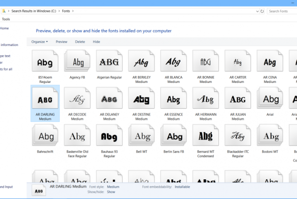Select the AR BONNIE Medium font icon
The height and width of the screenshot is (199, 297).
tap(206, 61)
